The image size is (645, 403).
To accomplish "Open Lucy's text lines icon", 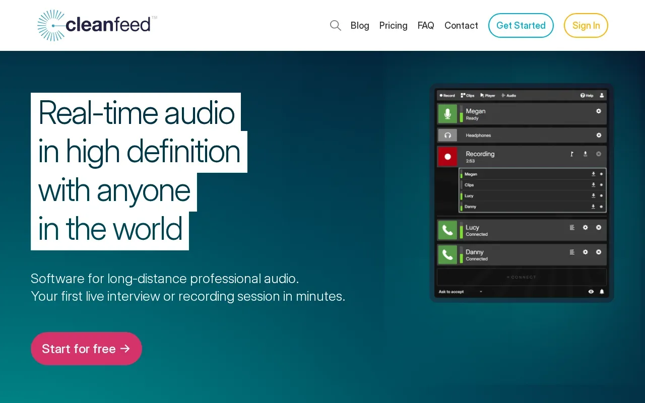I will pyautogui.click(x=572, y=227).
